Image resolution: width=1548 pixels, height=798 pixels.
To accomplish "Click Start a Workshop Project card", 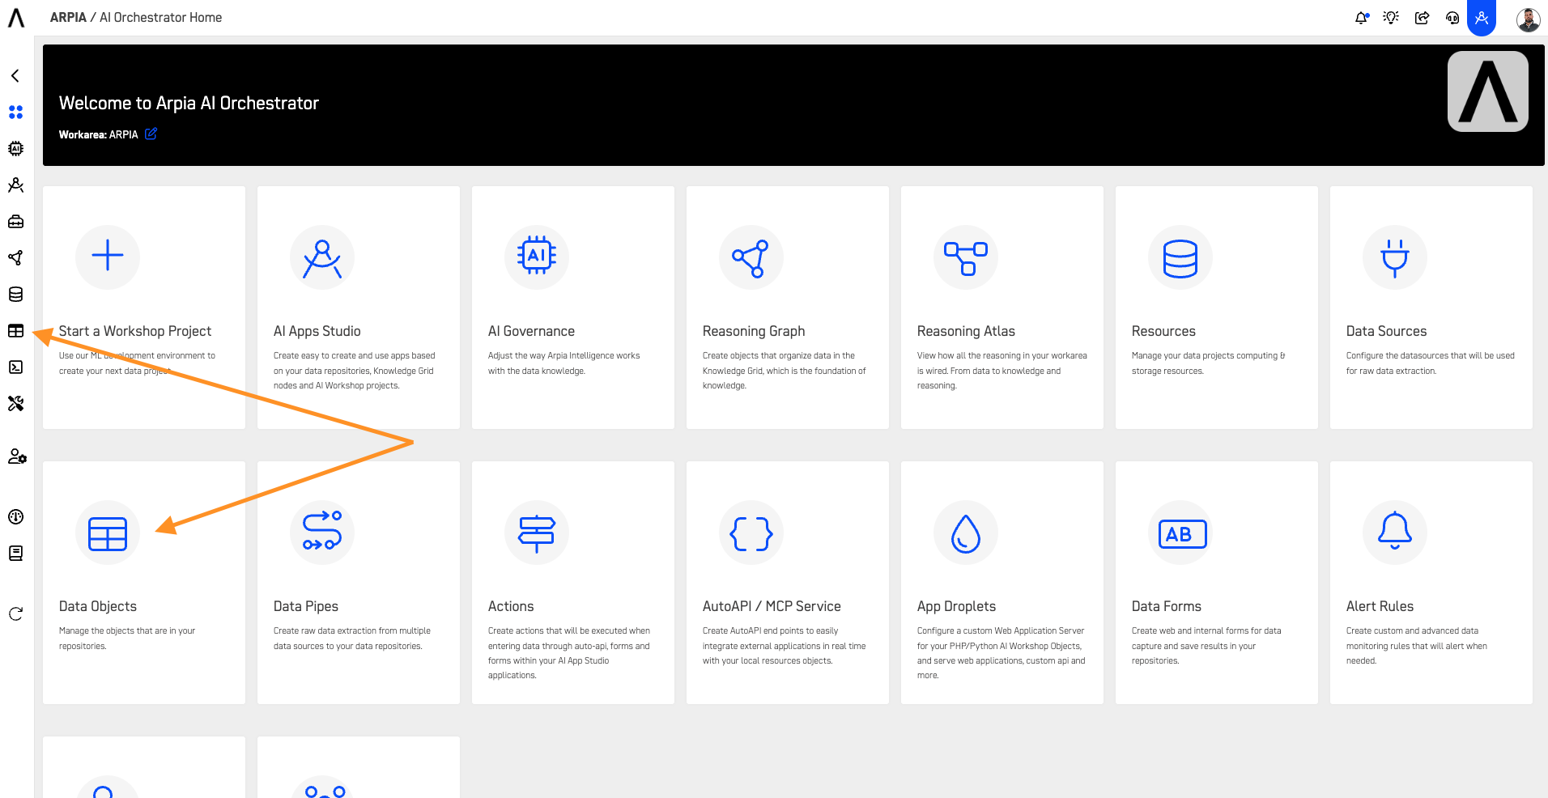I will pos(143,308).
